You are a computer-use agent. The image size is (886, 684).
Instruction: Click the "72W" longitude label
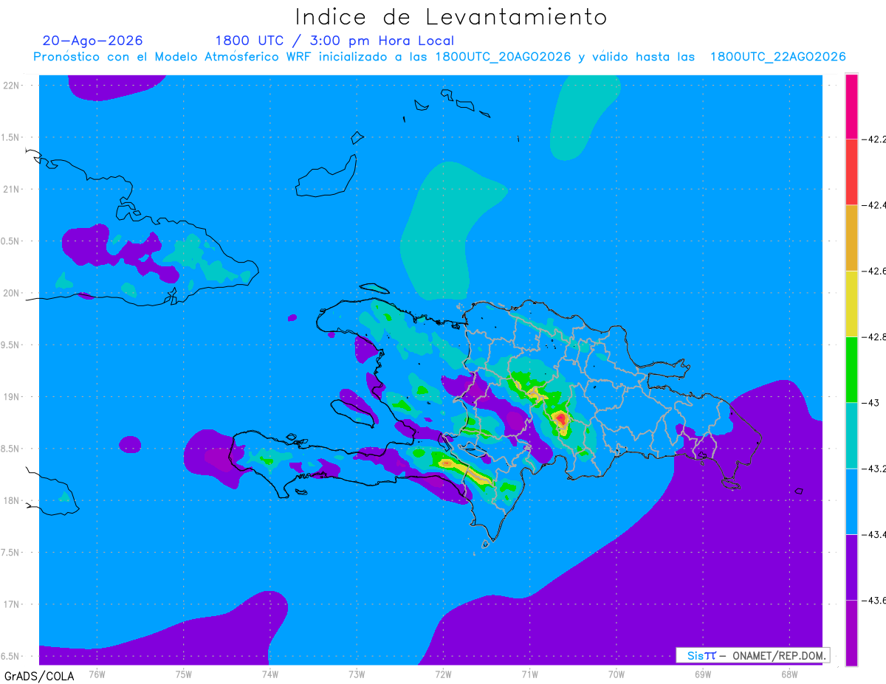tap(443, 674)
